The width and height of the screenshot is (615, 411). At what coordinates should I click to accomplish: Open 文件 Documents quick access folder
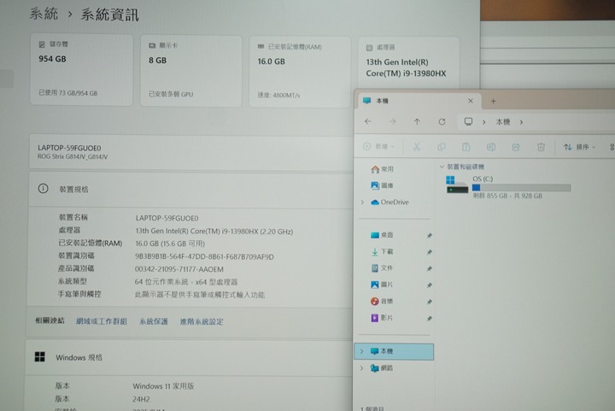coord(382,267)
